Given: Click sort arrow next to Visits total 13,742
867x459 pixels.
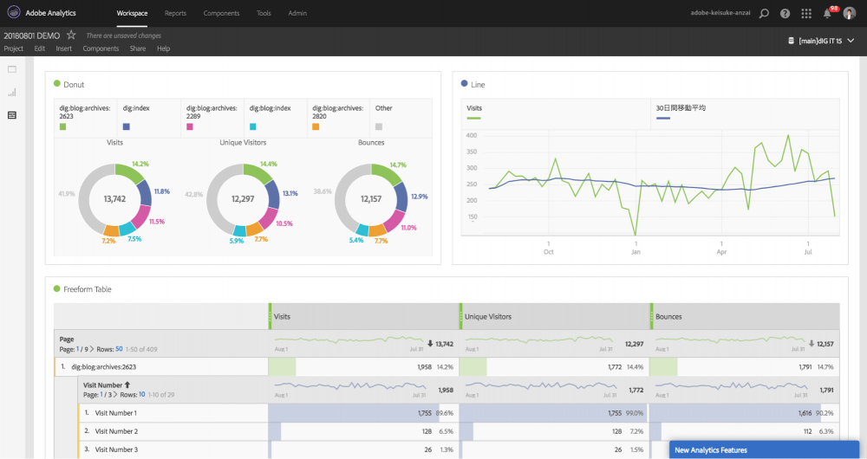Looking at the screenshot, I should pyautogui.click(x=430, y=344).
